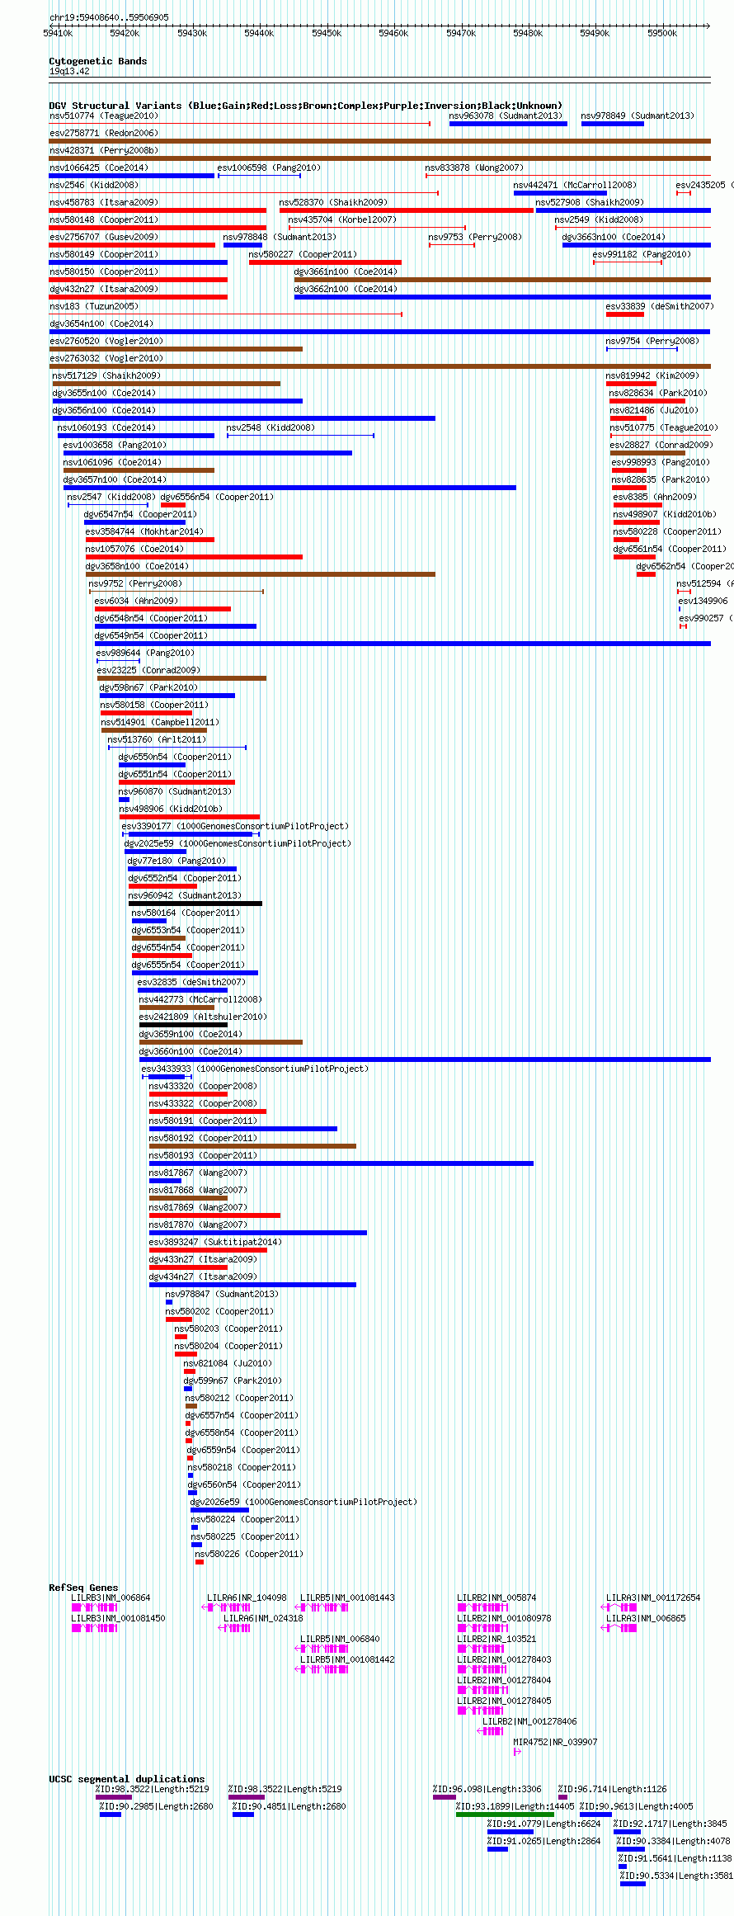Open variant nsv442471 (McCarroll2008) label

click(x=575, y=186)
